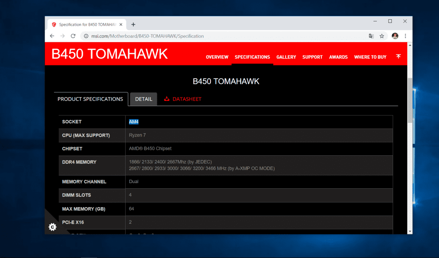Open a new browser tab
The height and width of the screenshot is (258, 439).
133,24
